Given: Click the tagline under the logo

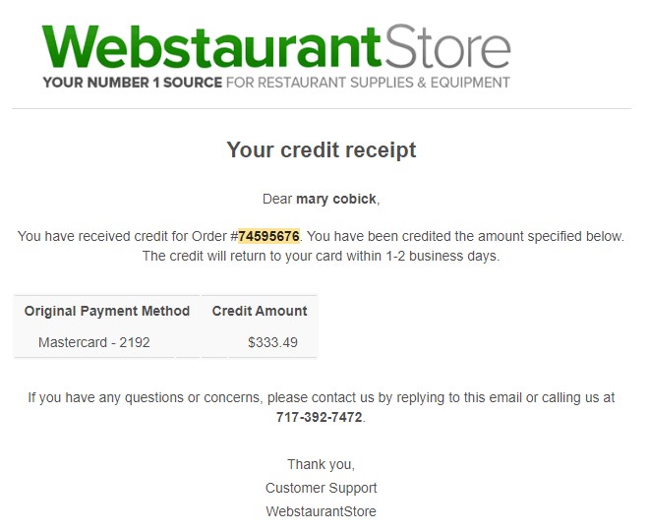Looking at the screenshot, I should [x=276, y=83].
